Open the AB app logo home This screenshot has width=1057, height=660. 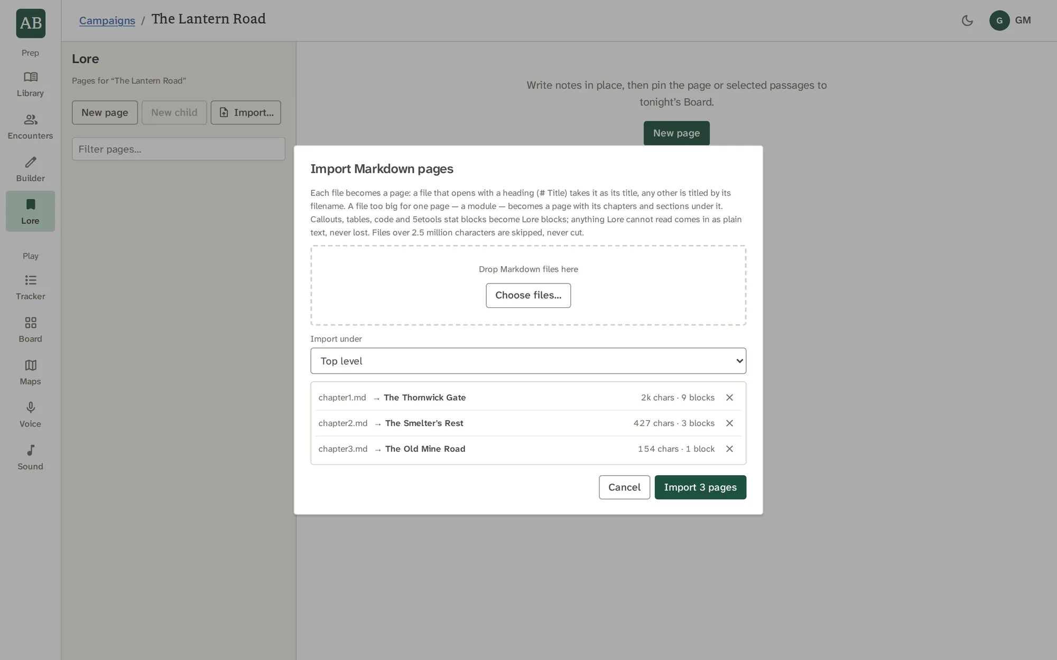31,23
